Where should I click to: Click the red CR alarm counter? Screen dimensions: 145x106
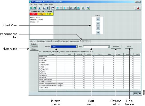(33, 14)
